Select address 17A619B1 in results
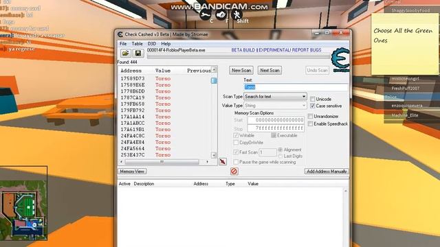Screen dimensions: 440x247 coord(133,130)
